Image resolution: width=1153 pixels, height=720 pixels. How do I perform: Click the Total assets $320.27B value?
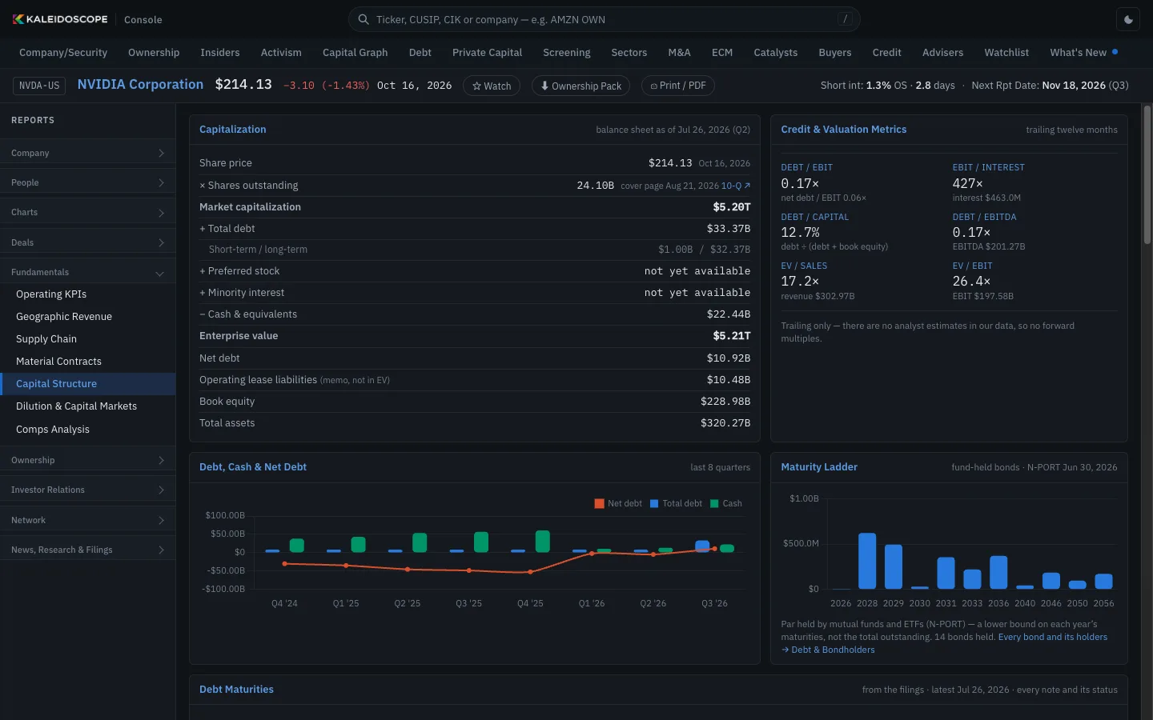(725, 423)
